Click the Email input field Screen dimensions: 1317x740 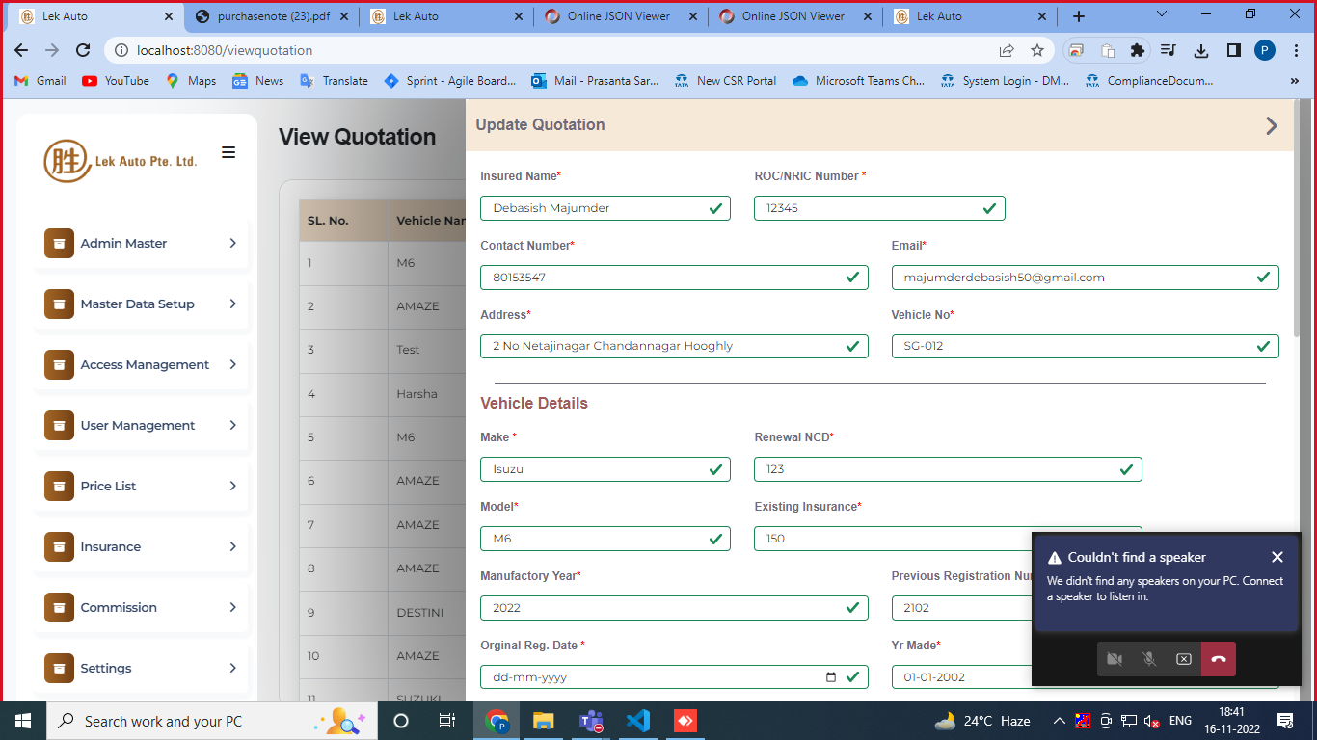(1075, 277)
